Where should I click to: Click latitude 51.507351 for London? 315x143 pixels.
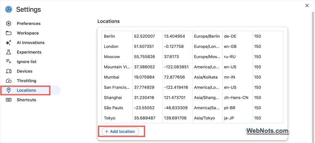(x=144, y=46)
